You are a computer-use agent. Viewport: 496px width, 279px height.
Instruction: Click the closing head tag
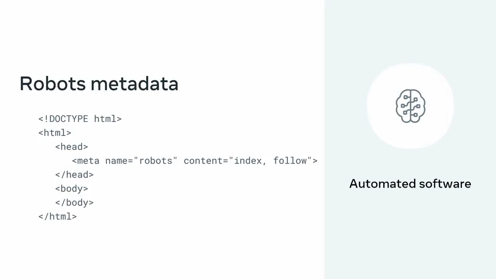[x=74, y=175]
